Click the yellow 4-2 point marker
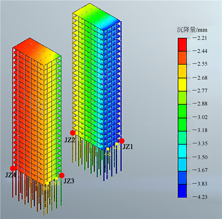Viewport: 222px width, 219px height. pos(117,144)
